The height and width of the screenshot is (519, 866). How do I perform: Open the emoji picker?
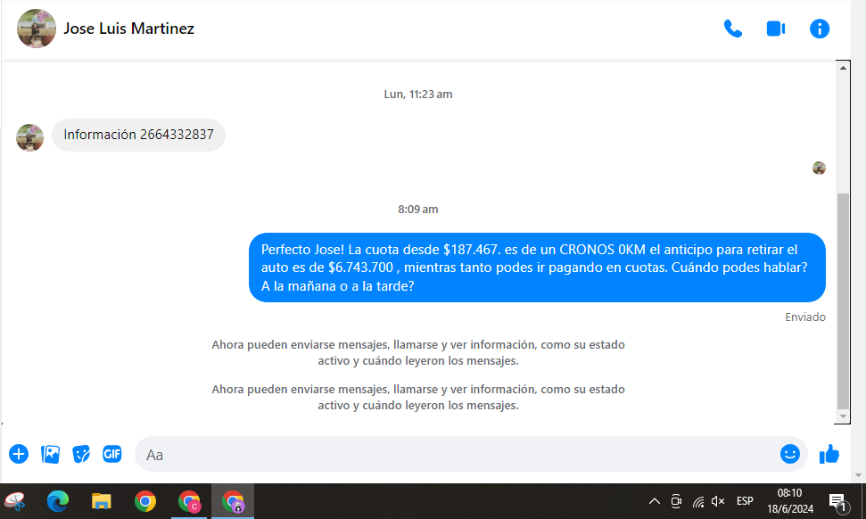coord(789,454)
